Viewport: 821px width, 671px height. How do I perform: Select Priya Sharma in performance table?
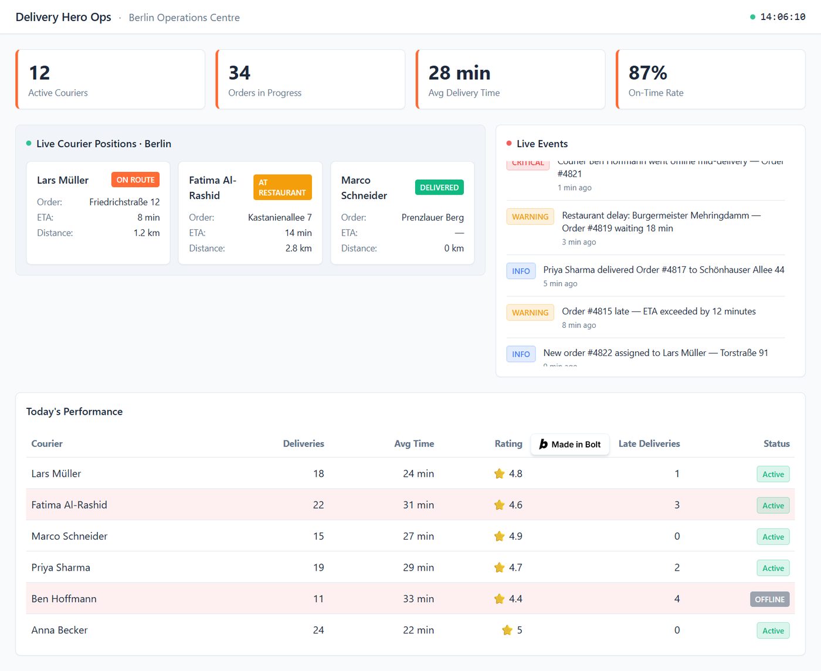pos(61,567)
